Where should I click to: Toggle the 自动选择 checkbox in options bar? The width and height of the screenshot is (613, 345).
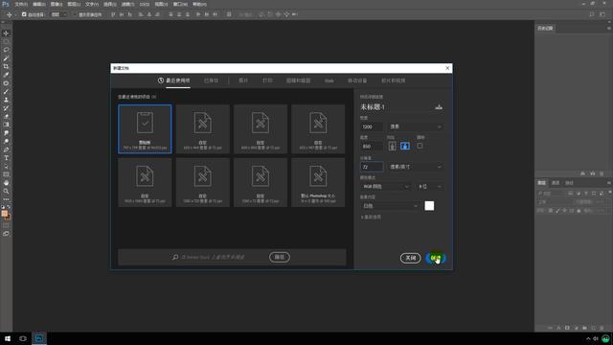tap(24, 14)
